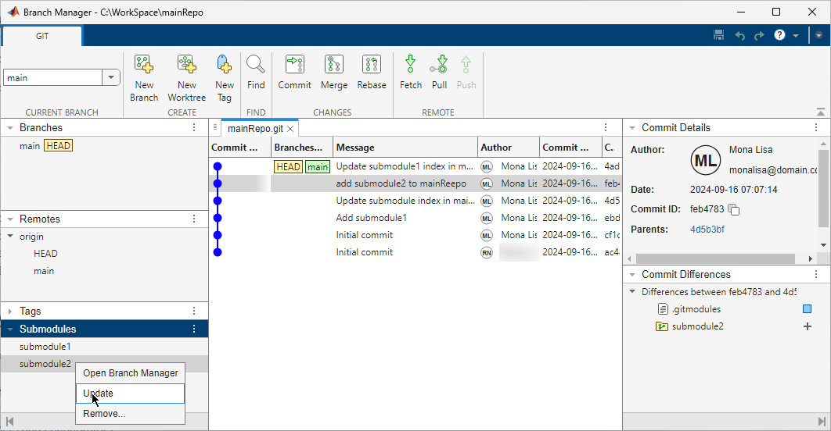
Task: Open the current branch dropdown
Action: point(110,78)
